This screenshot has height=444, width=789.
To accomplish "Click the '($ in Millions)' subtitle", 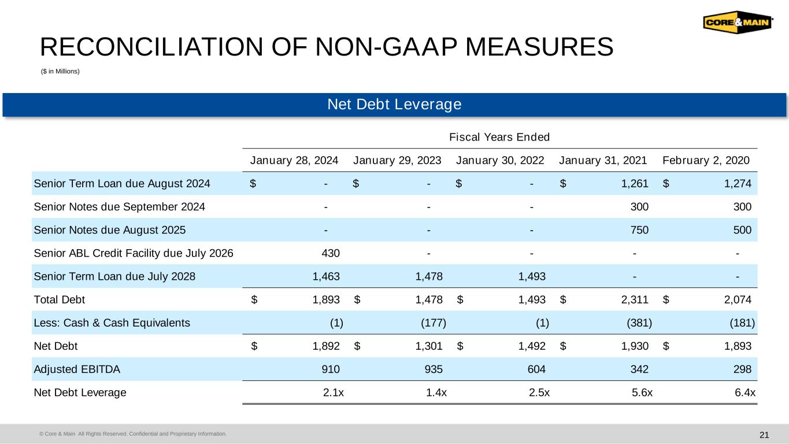I will (60, 71).
